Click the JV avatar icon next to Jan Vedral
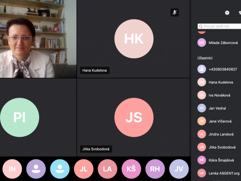 point(202,108)
